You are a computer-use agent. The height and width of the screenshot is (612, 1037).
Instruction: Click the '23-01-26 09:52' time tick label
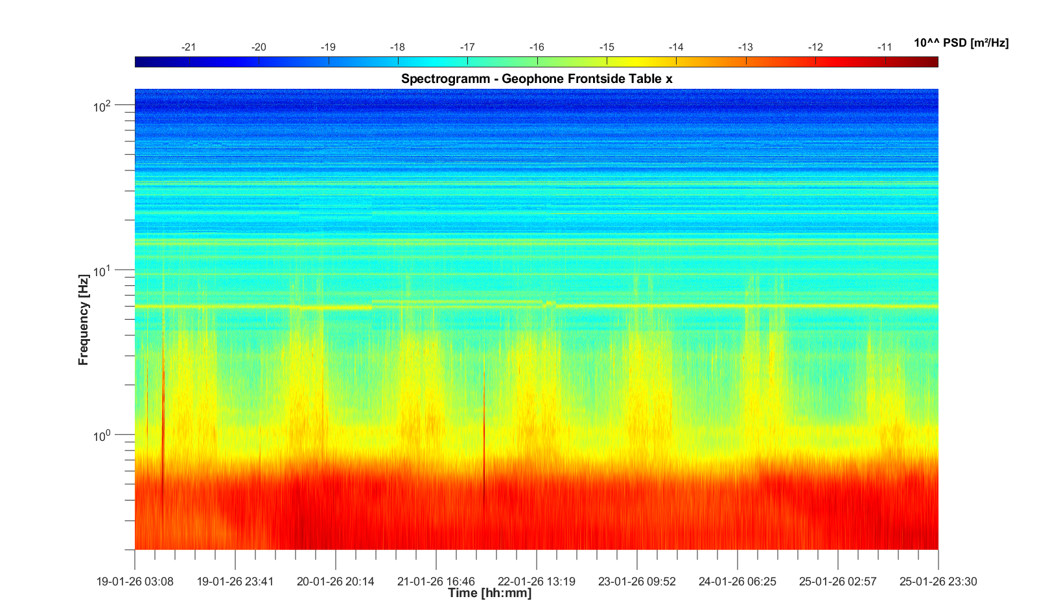click(x=636, y=582)
